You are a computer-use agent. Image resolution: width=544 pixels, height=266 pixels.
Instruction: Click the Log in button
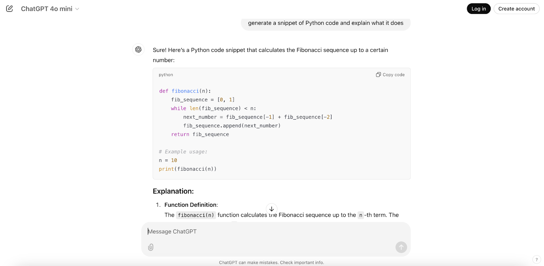[x=479, y=9]
